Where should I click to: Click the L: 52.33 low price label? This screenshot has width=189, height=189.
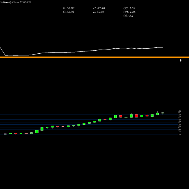(99, 12)
